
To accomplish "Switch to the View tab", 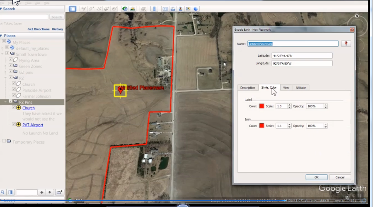I will pyautogui.click(x=286, y=88).
